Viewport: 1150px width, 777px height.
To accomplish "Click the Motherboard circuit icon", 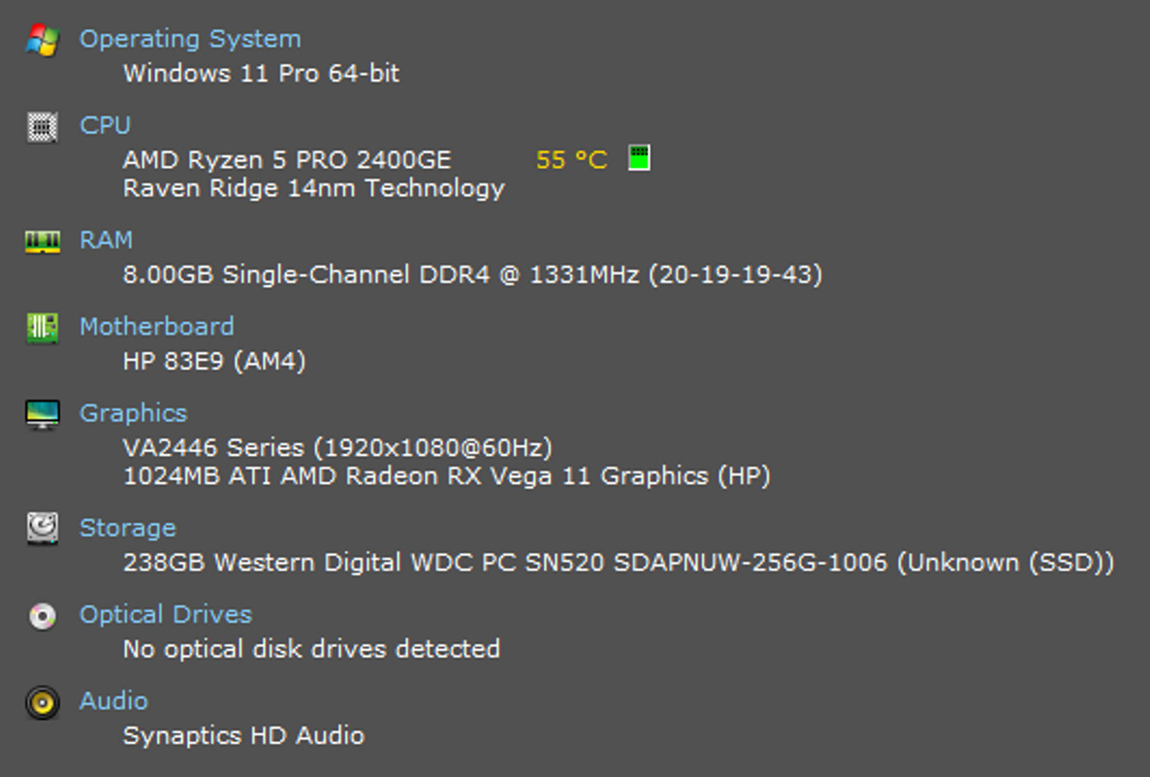I will pyautogui.click(x=42, y=328).
